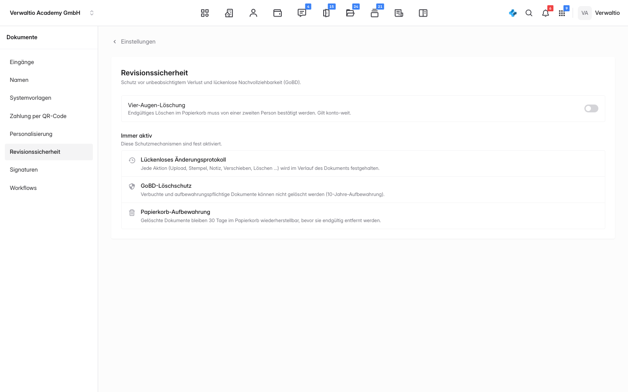This screenshot has height=392, width=628.
Task: Open Personalisierung in the sidebar
Action: click(x=49, y=134)
